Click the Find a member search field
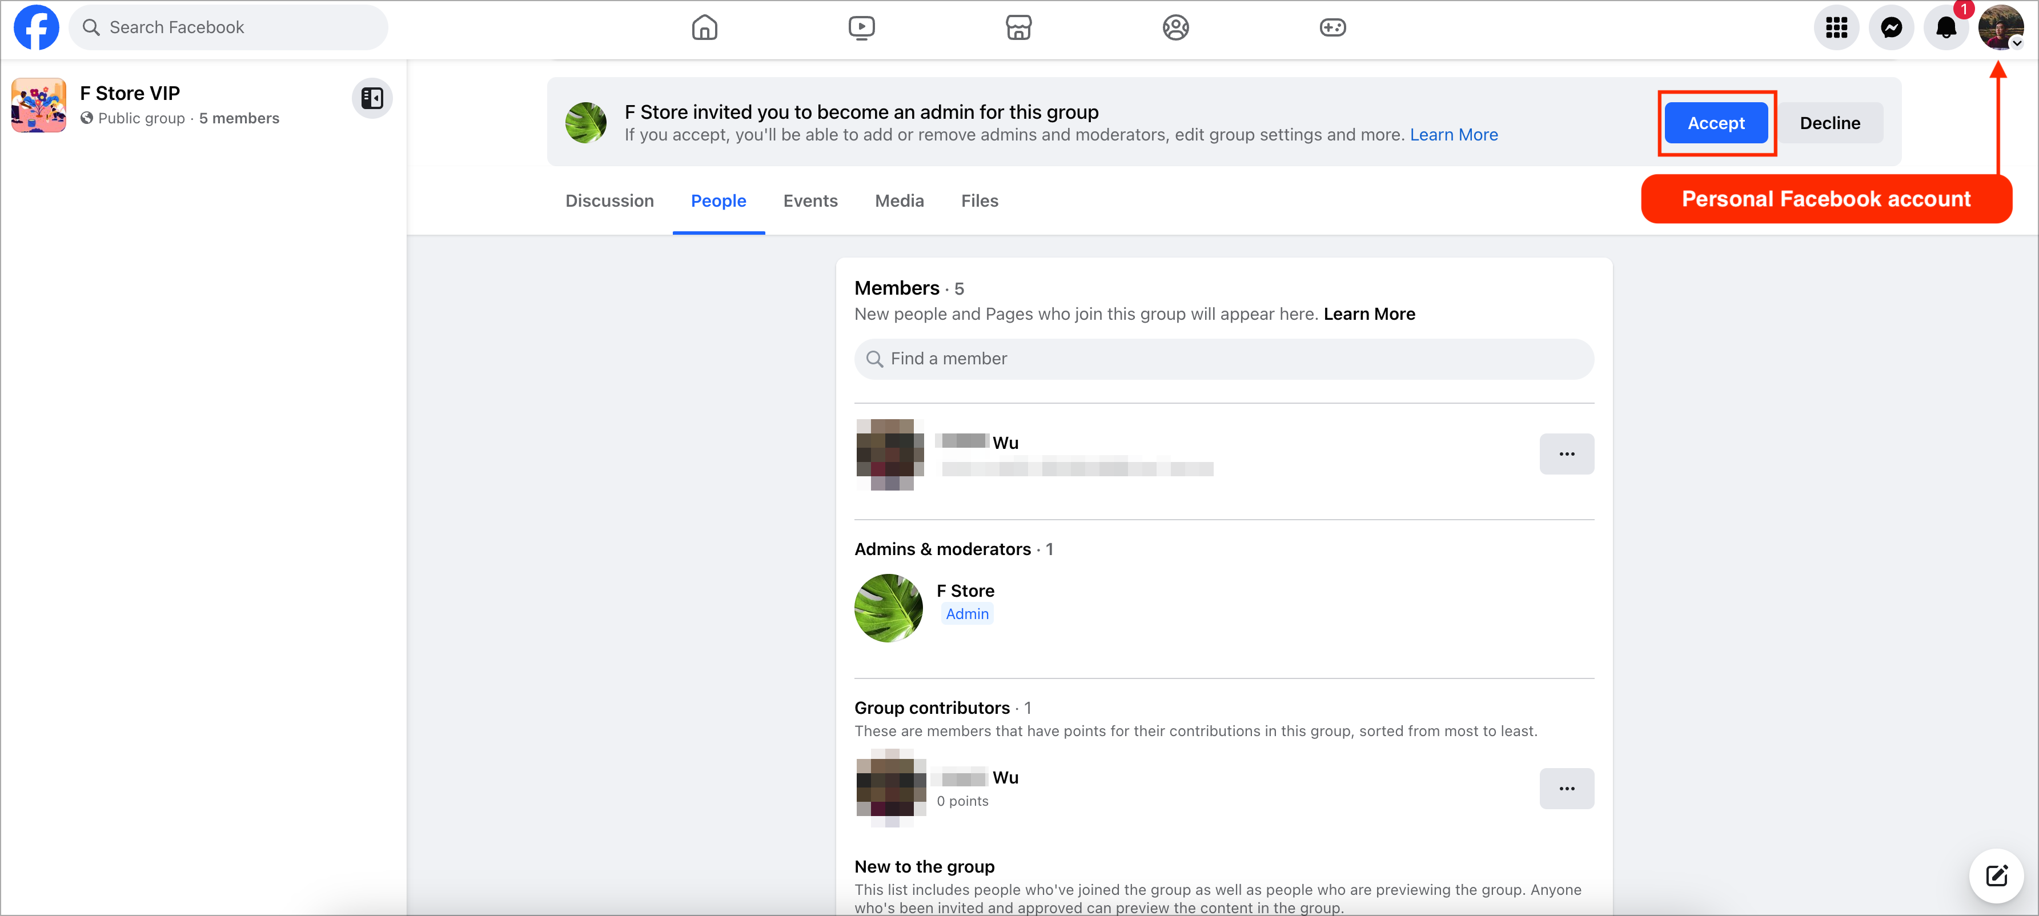This screenshot has width=2039, height=916. [x=1224, y=359]
